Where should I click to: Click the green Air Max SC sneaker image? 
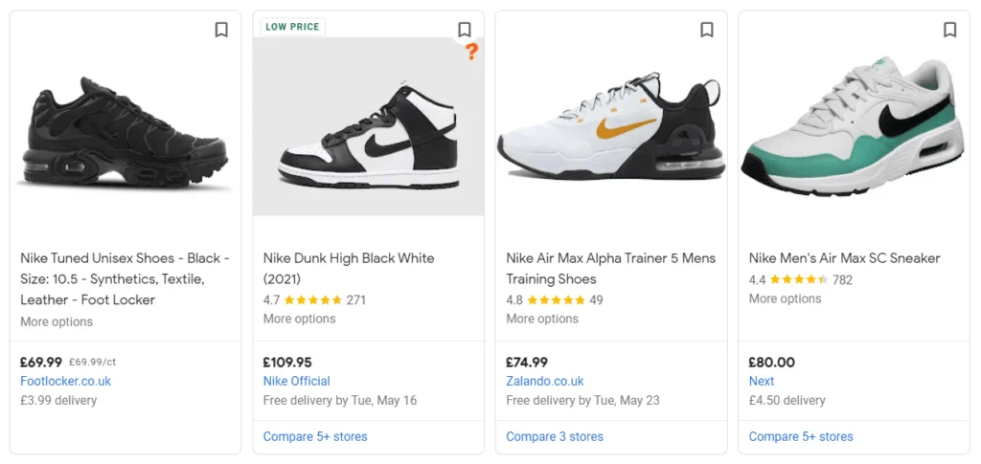tap(853, 124)
